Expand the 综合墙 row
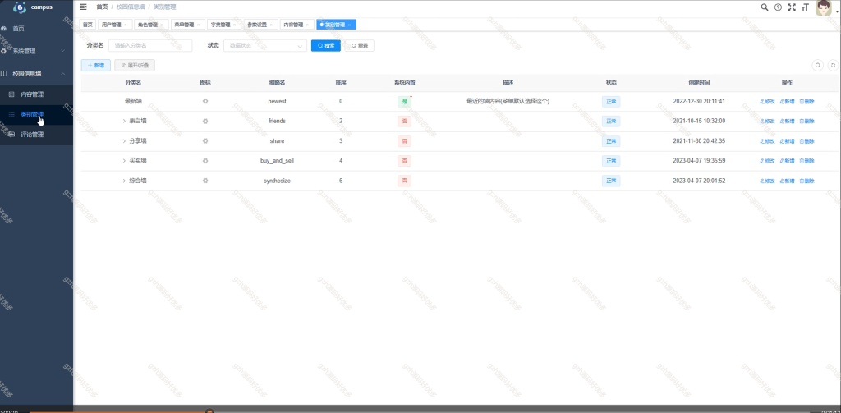 tap(124, 181)
